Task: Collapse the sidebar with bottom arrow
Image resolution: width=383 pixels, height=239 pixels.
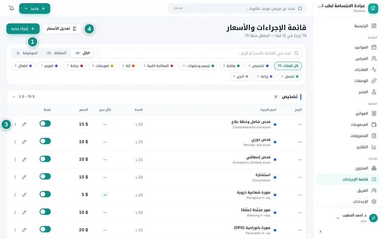Action: tap(320, 231)
